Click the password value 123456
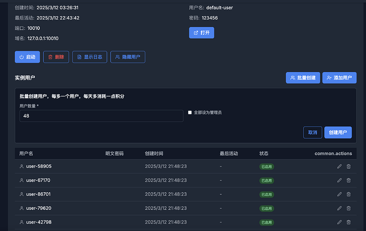 tap(210, 18)
